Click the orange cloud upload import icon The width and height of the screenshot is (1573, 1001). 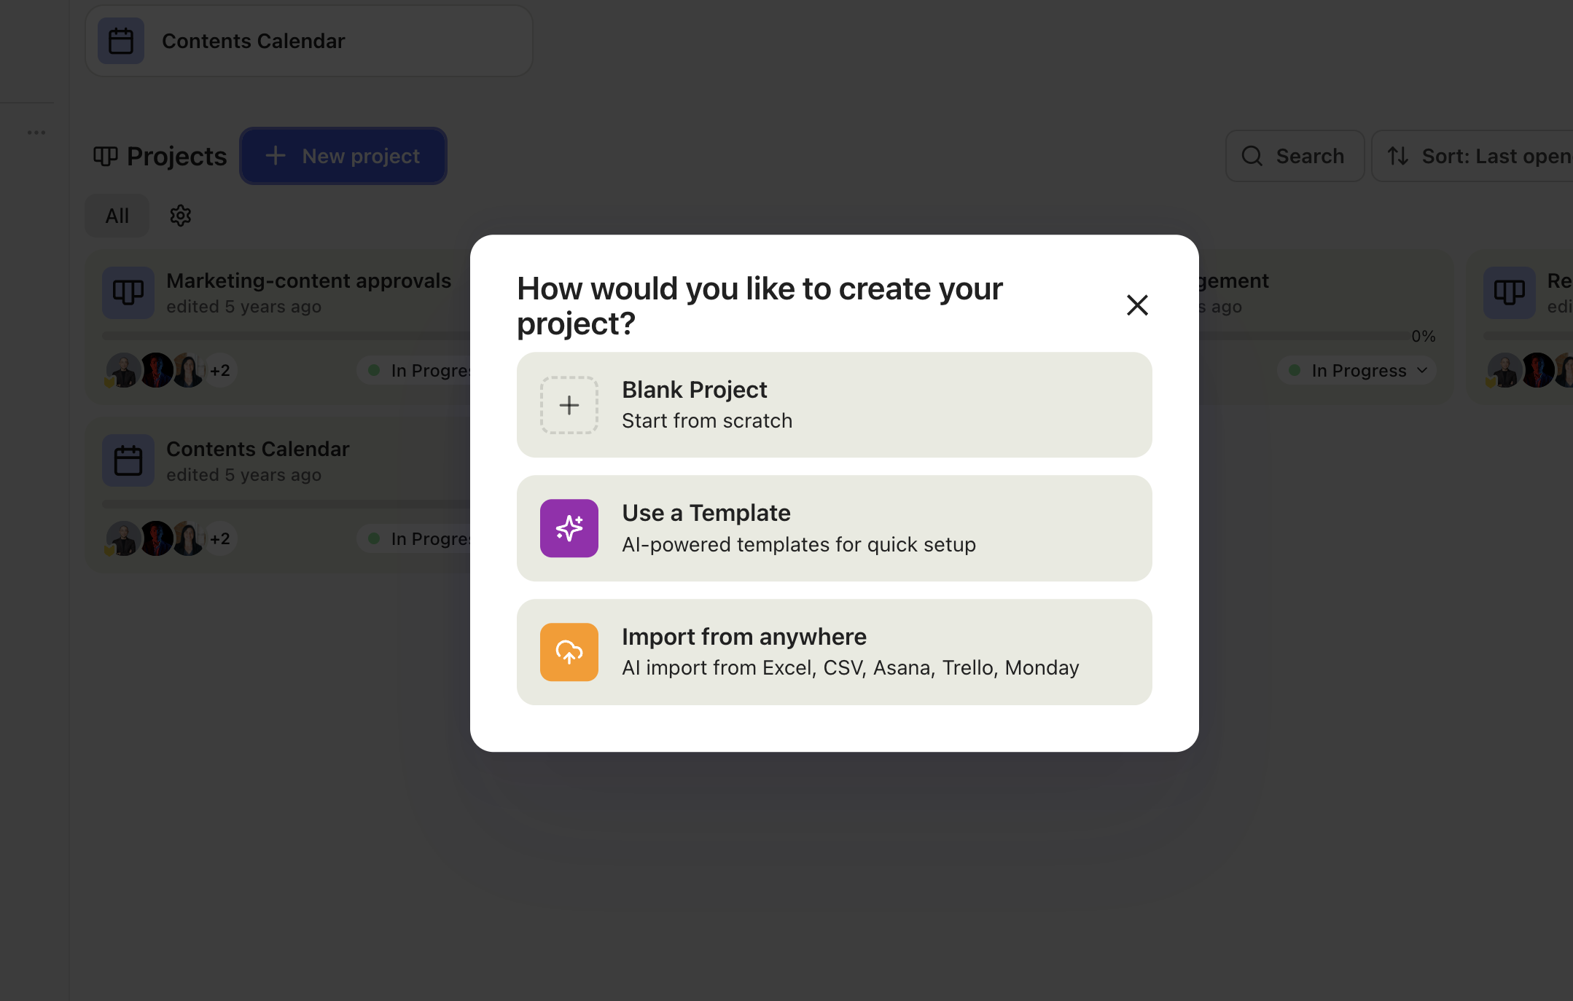pyautogui.click(x=569, y=652)
